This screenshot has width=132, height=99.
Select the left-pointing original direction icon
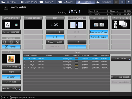5,42
